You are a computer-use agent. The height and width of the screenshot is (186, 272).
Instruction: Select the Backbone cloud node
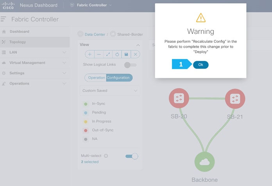[x=204, y=162]
